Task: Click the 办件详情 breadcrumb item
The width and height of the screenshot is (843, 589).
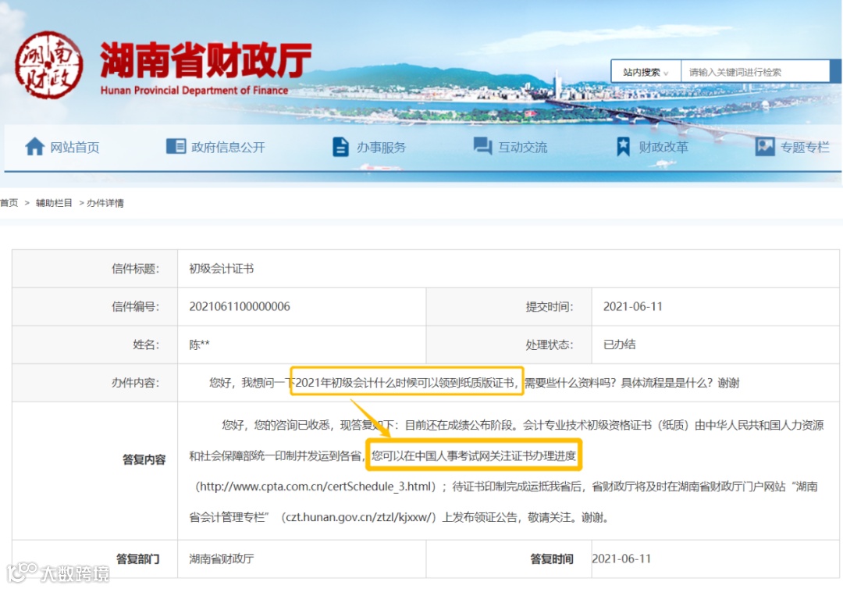Action: pos(105,203)
